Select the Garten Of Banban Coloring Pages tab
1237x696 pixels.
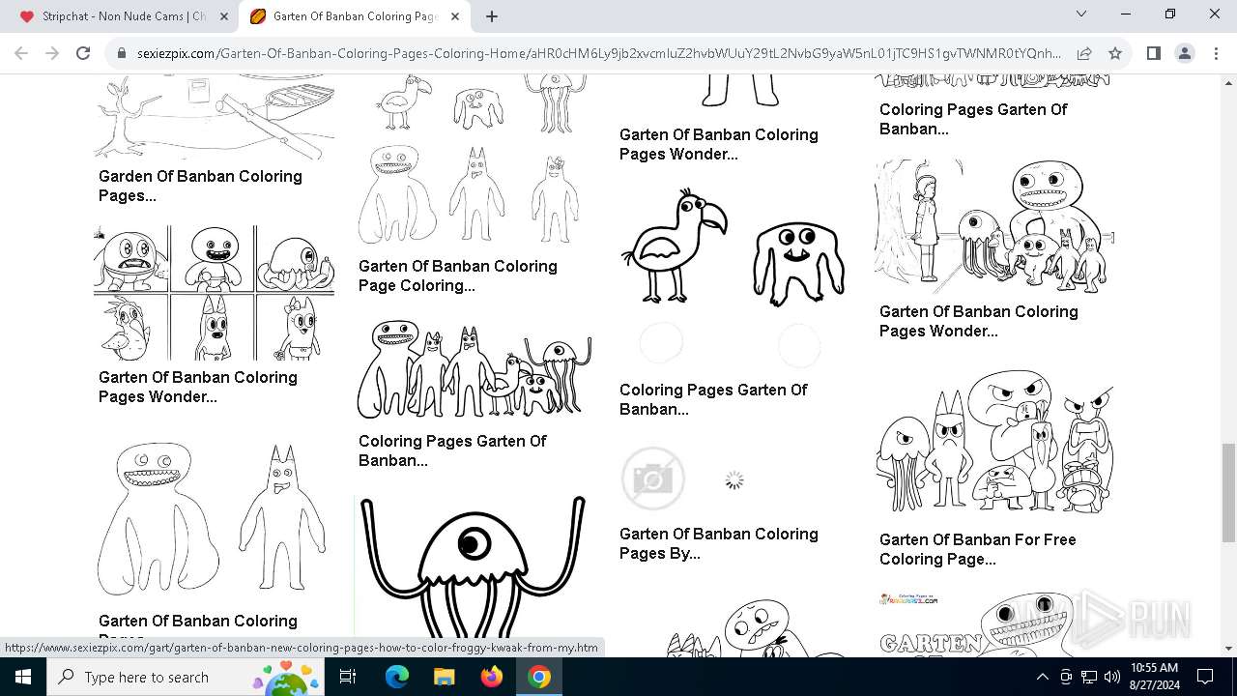click(x=355, y=16)
